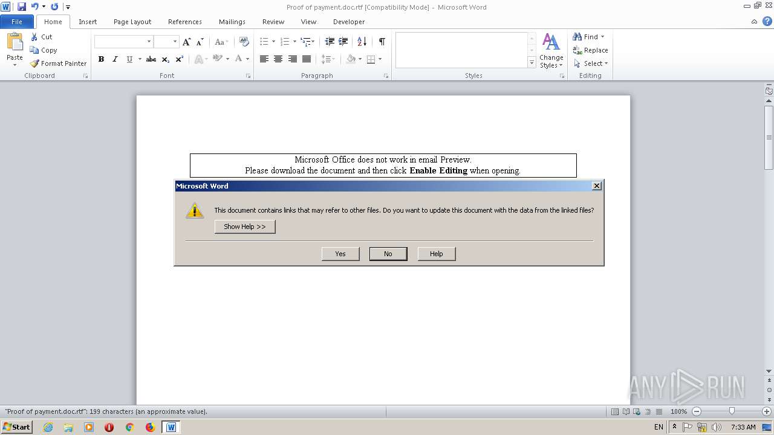
Task: Justify the text alignment
Action: point(307,59)
